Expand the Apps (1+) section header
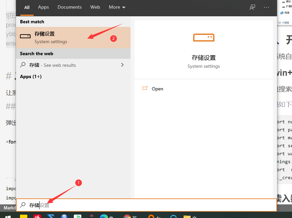Viewport: 292px width, 218px height. (31, 76)
